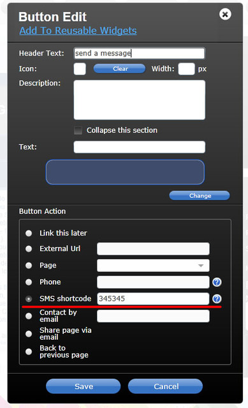Select SMS shortcode radio option
This screenshot has width=248, height=408.
click(x=29, y=299)
